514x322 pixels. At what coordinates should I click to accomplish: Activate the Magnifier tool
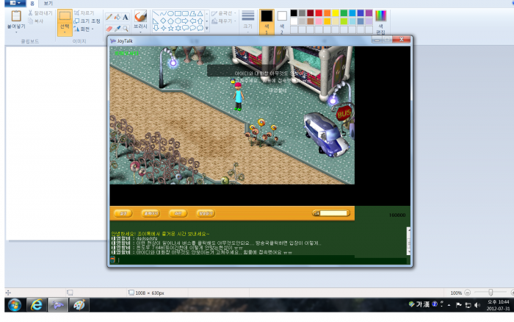coord(125,29)
